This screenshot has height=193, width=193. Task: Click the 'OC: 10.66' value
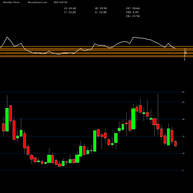pyautogui.click(x=133, y=8)
